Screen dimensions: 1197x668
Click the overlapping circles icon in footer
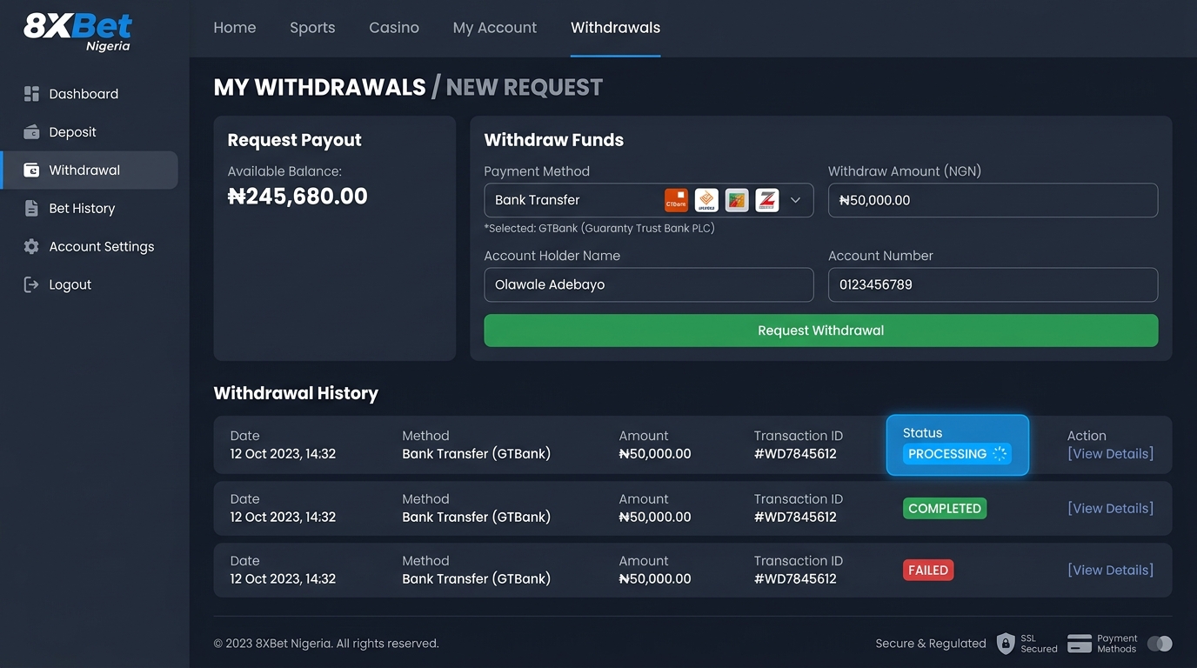pyautogui.click(x=1160, y=644)
